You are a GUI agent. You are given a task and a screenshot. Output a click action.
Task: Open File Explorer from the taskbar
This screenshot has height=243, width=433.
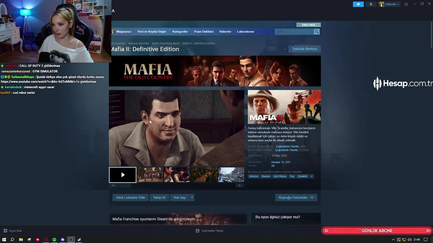coord(21,240)
